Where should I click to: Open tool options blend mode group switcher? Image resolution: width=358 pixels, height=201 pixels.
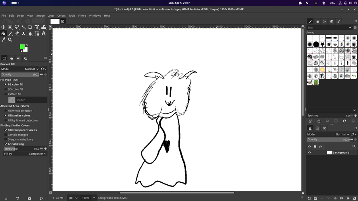[44, 69]
